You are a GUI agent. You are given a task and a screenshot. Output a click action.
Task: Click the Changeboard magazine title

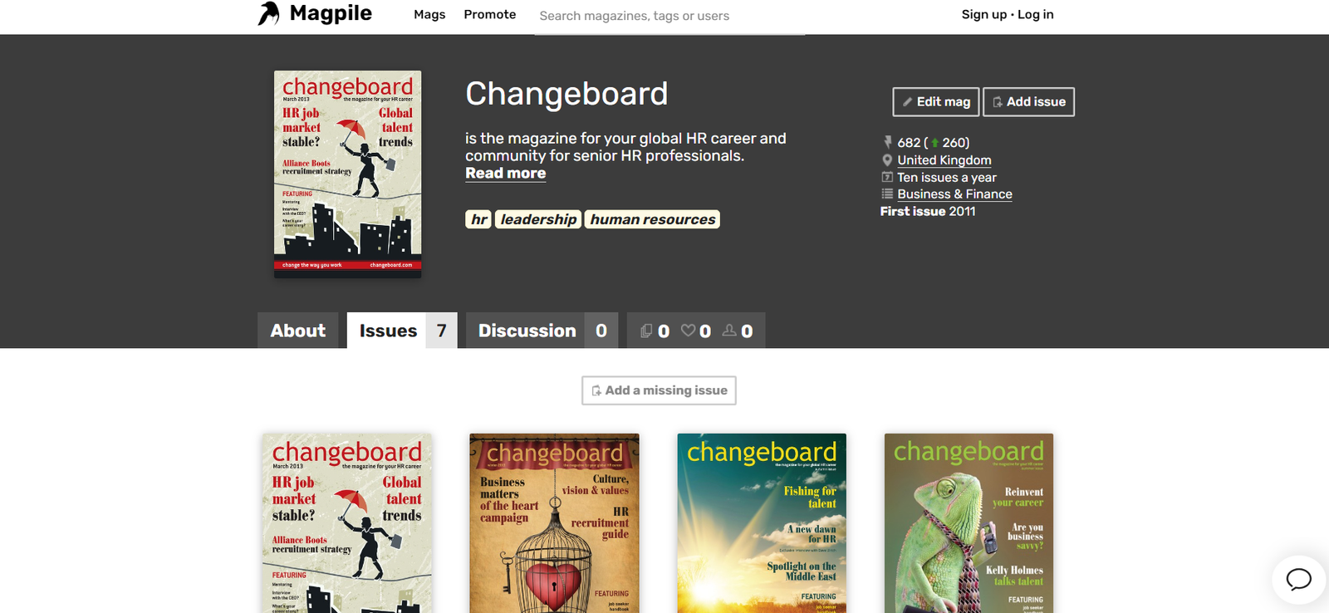coord(566,94)
